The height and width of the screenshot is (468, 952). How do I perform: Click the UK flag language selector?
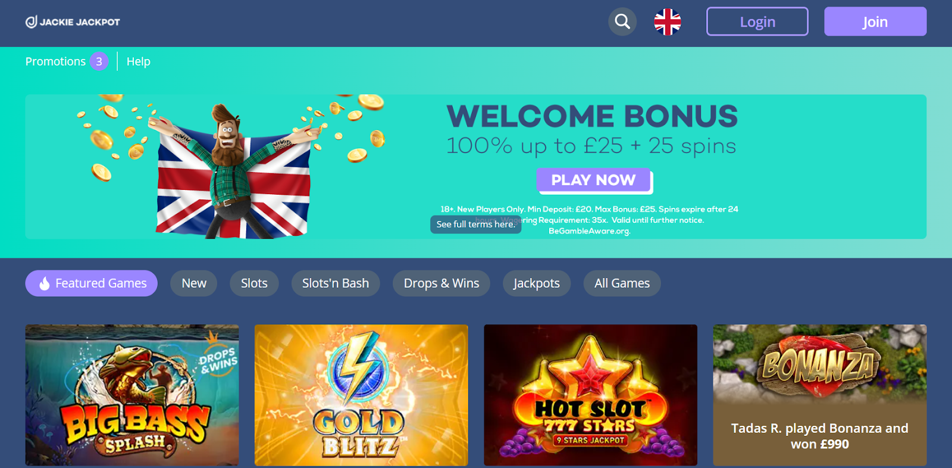[668, 21]
